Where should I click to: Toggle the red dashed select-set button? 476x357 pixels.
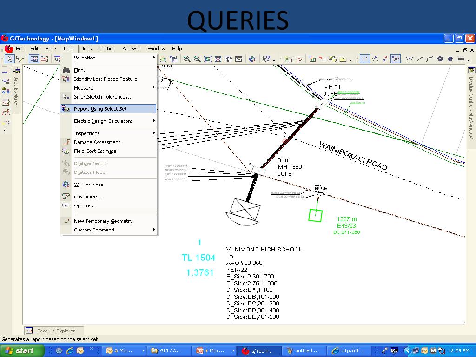[x=44, y=59]
